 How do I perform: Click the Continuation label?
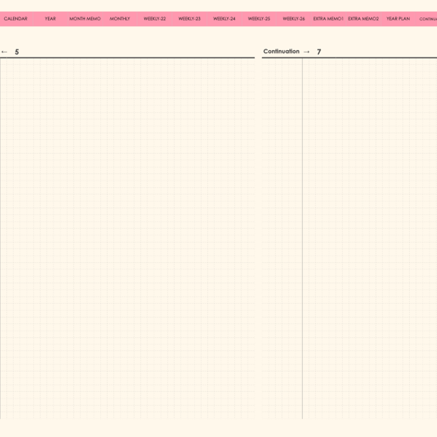tap(281, 51)
